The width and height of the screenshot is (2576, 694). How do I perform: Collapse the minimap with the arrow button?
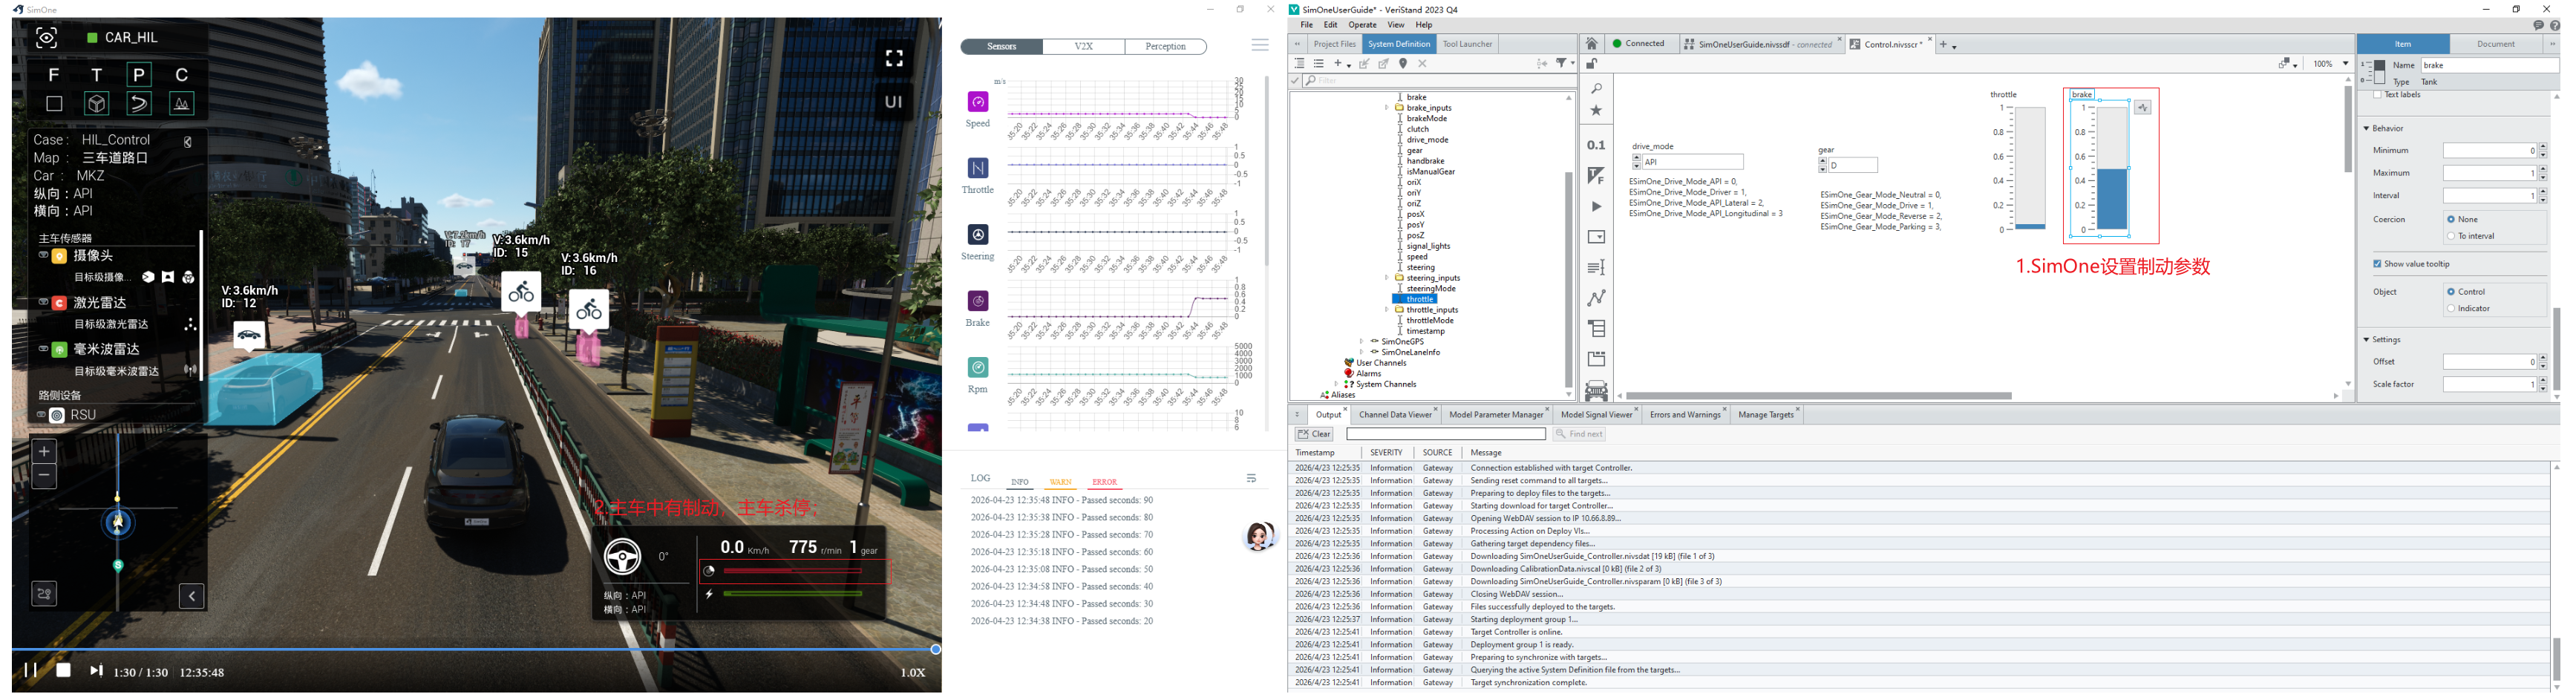tap(191, 596)
